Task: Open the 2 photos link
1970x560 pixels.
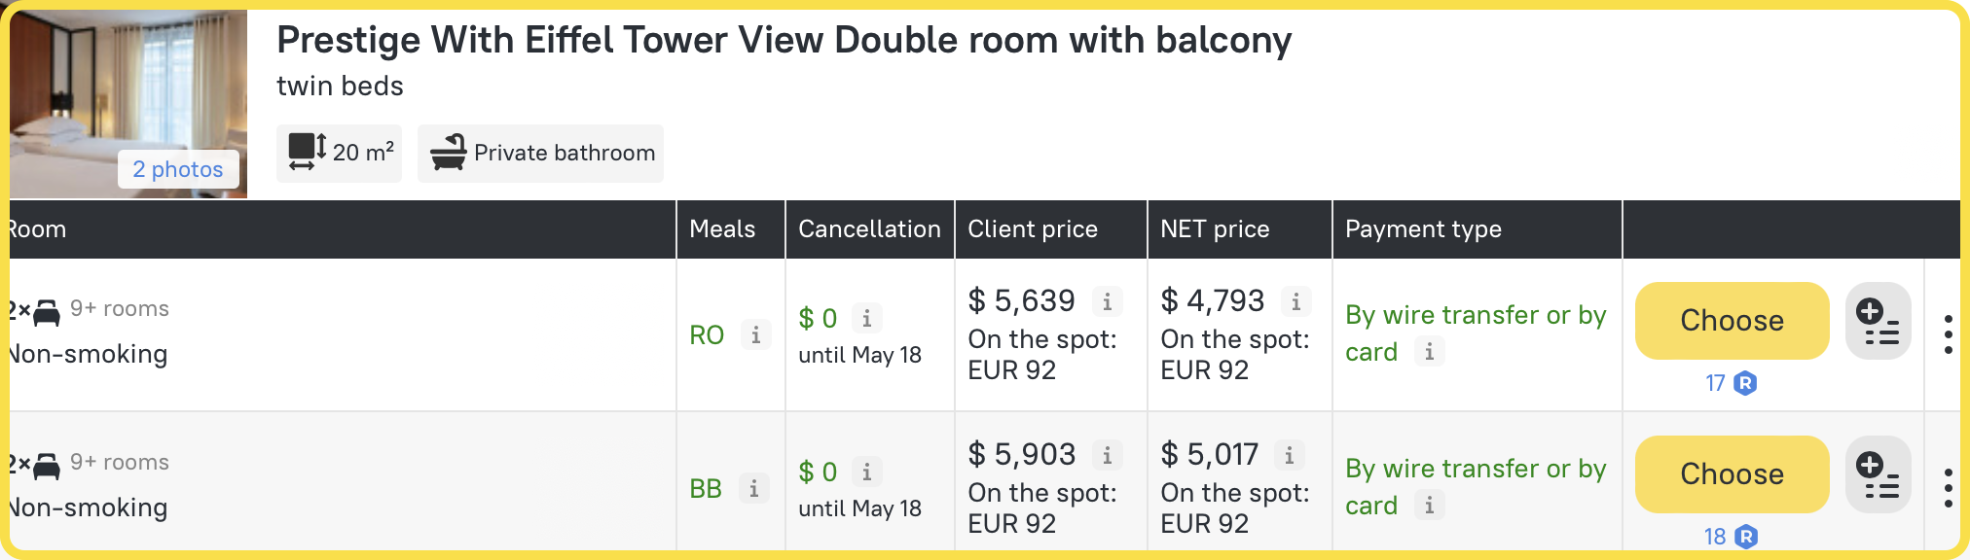Action: (178, 169)
